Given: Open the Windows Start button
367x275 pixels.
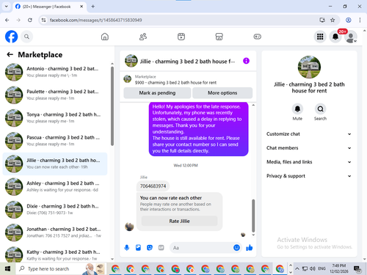Looking at the screenshot, I should pyautogui.click(x=7, y=268).
